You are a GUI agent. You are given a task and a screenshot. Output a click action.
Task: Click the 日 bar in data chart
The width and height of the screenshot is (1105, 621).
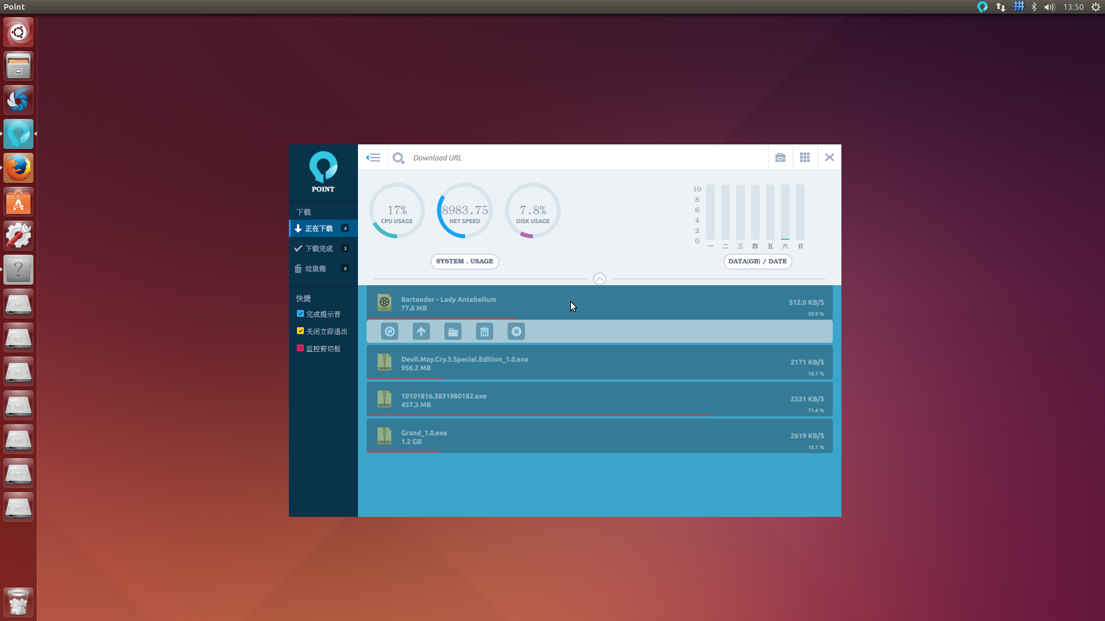(801, 212)
